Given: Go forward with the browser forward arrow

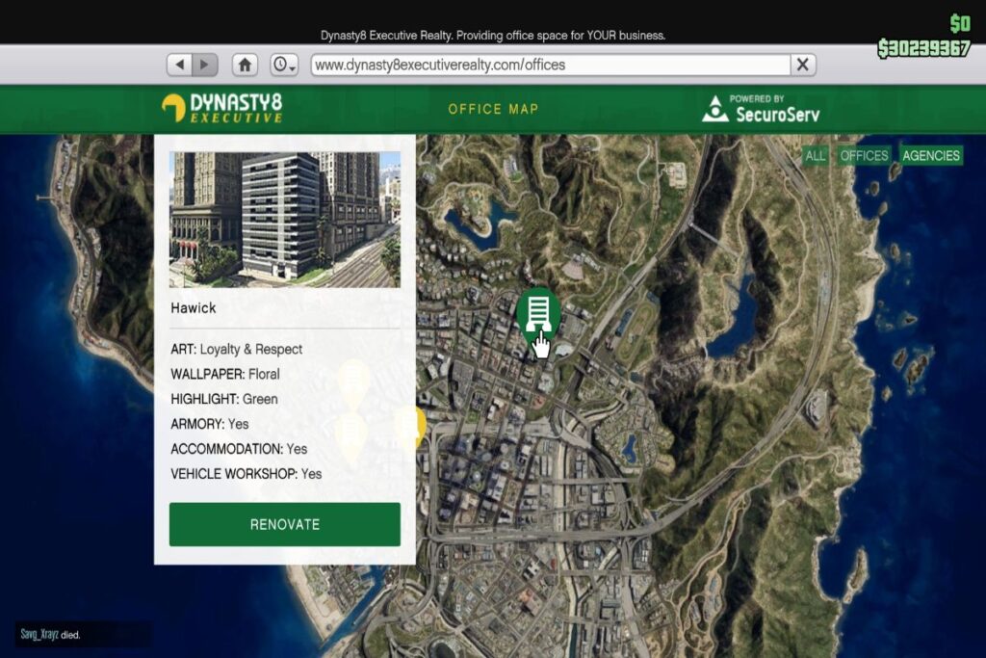Looking at the screenshot, I should coord(205,65).
